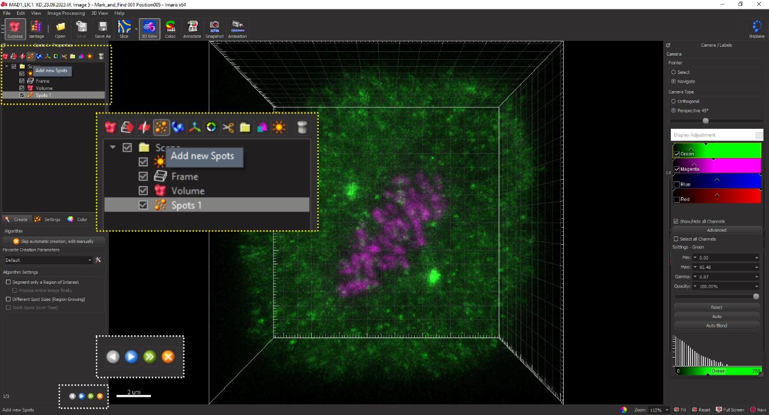Select the Slice view icon
The width and height of the screenshot is (769, 415).
124,28
